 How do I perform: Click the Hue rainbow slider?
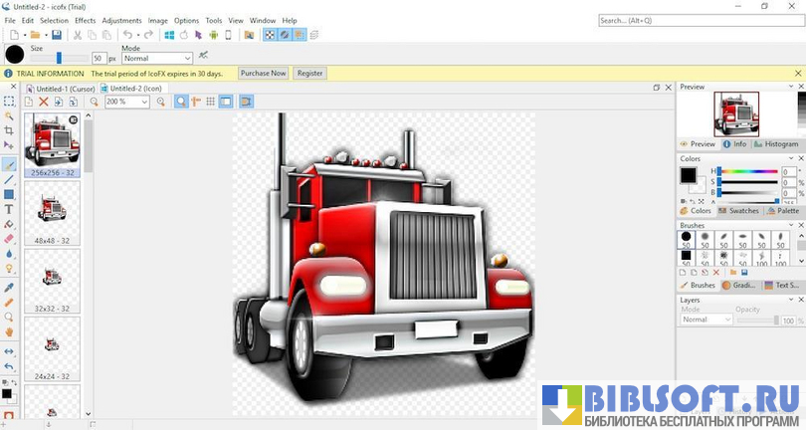(748, 171)
